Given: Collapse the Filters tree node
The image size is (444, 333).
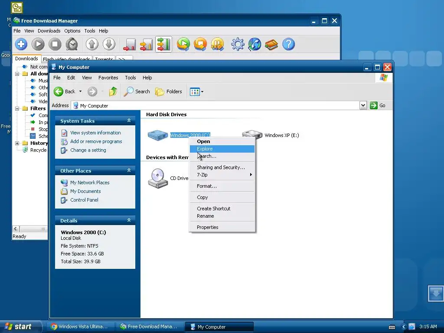Looking at the screenshot, I should (17, 108).
